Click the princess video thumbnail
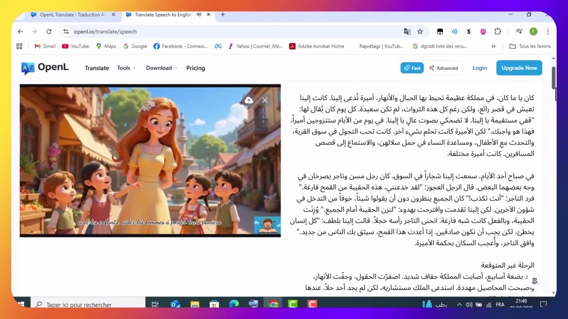 tap(150, 160)
